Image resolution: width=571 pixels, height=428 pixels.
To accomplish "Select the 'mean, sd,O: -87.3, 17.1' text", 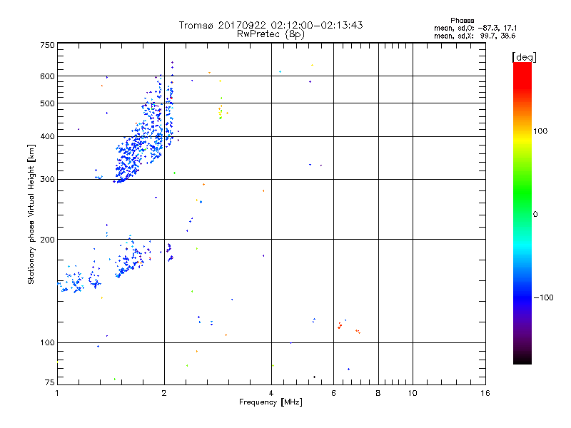I will (x=475, y=28).
